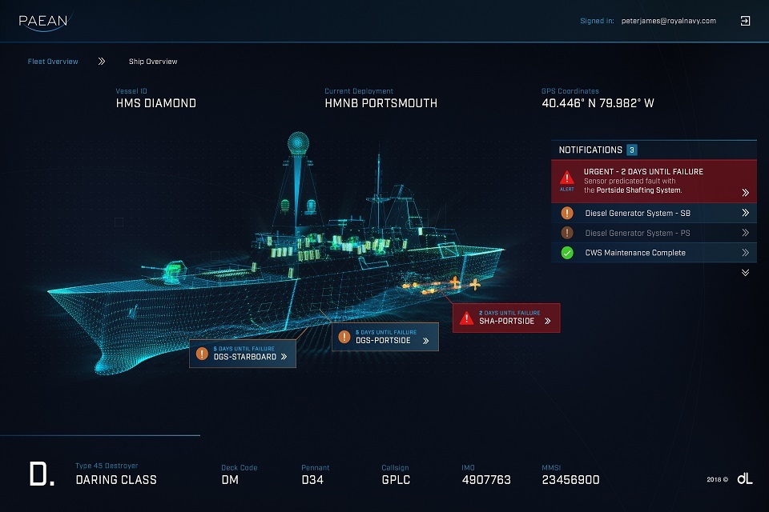Click the warning icon on DGS-PORTSIDE tag

[x=344, y=337]
